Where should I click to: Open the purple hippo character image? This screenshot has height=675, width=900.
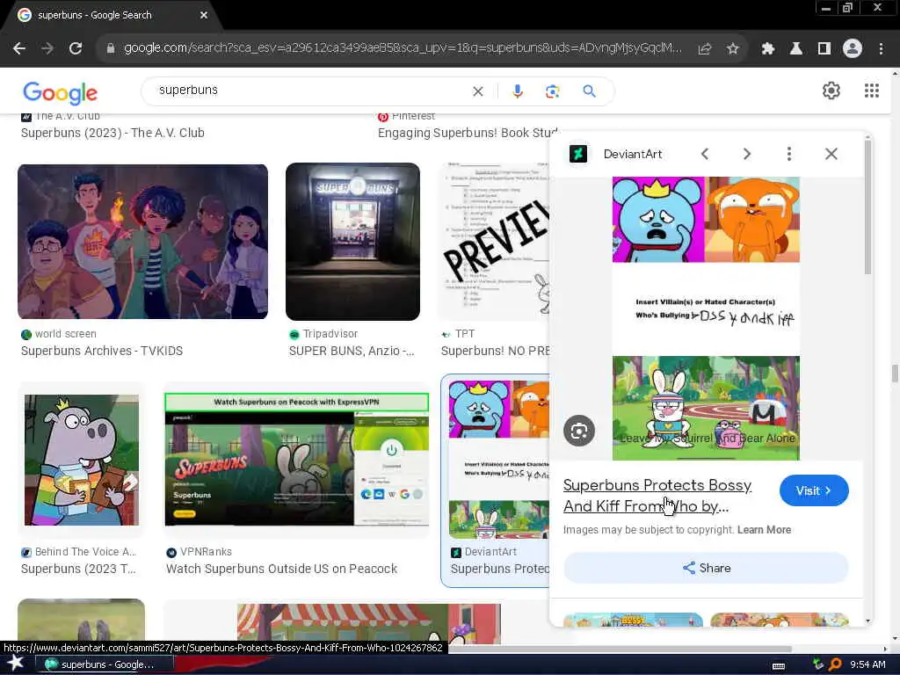82,460
